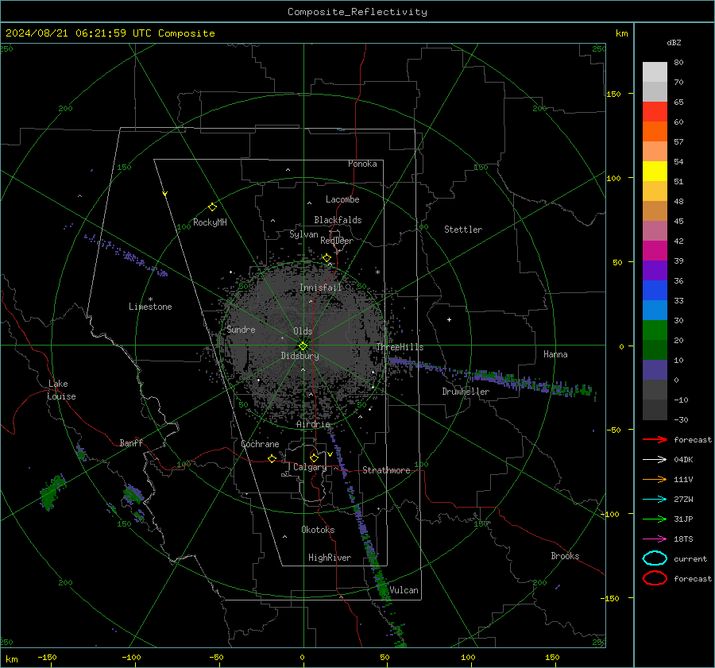
Task: Click the HighRiver label
Action: point(330,558)
